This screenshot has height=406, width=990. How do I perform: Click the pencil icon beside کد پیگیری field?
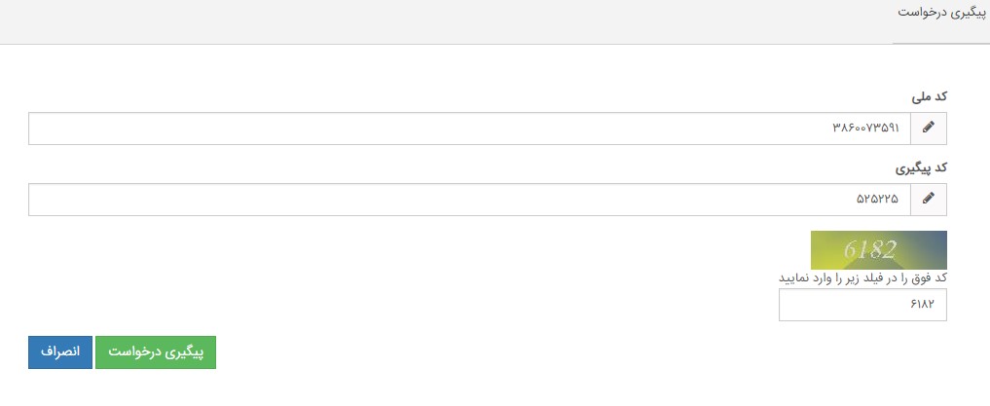coord(929,200)
